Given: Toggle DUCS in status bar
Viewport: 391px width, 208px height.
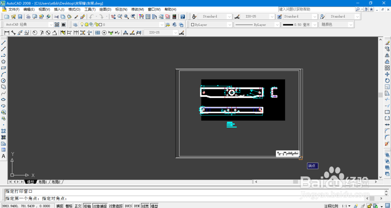Looking at the screenshot, I should (128, 206).
